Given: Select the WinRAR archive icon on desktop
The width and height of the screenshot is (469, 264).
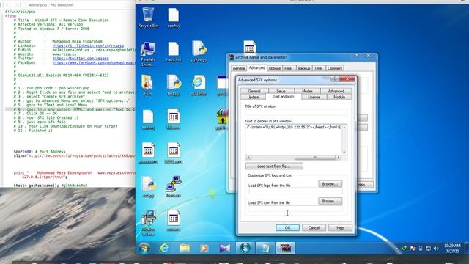Looking at the screenshot, I should pyautogui.click(x=223, y=119).
